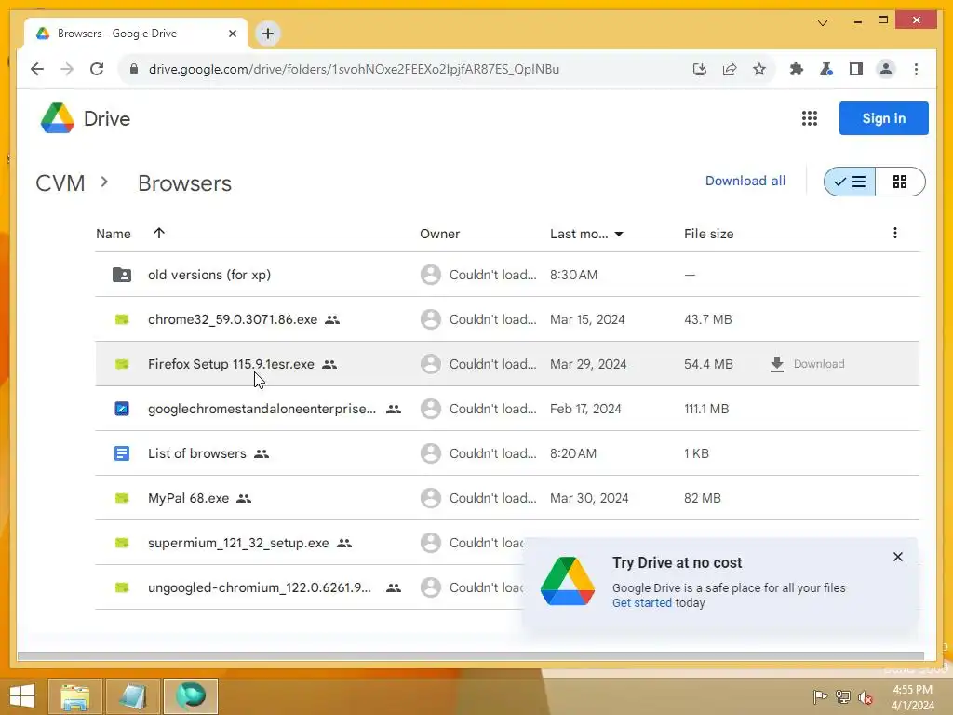The width and height of the screenshot is (953, 715).
Task: Sort files by the Name column header
Action: coord(113,234)
